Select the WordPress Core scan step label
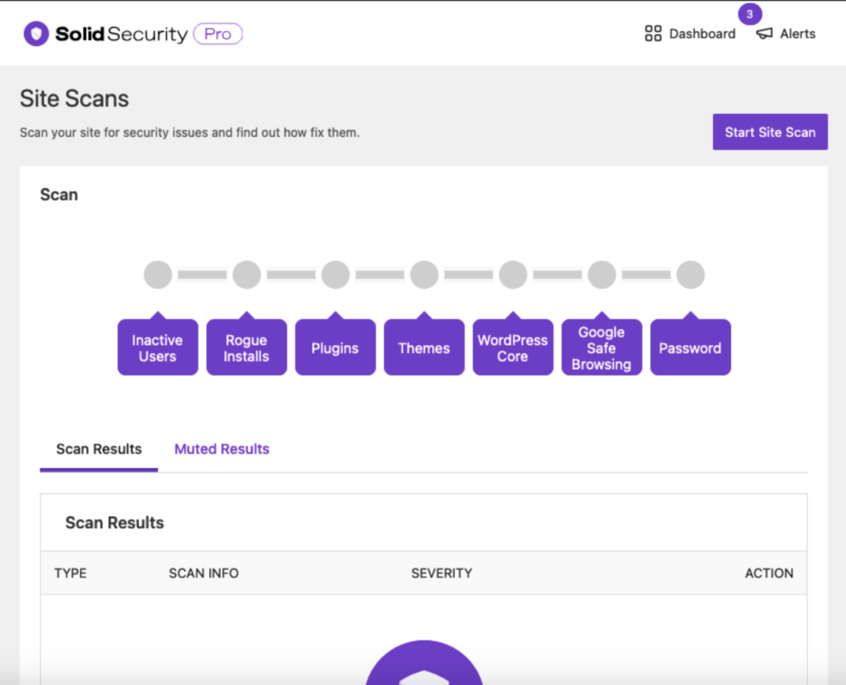 pyautogui.click(x=512, y=347)
